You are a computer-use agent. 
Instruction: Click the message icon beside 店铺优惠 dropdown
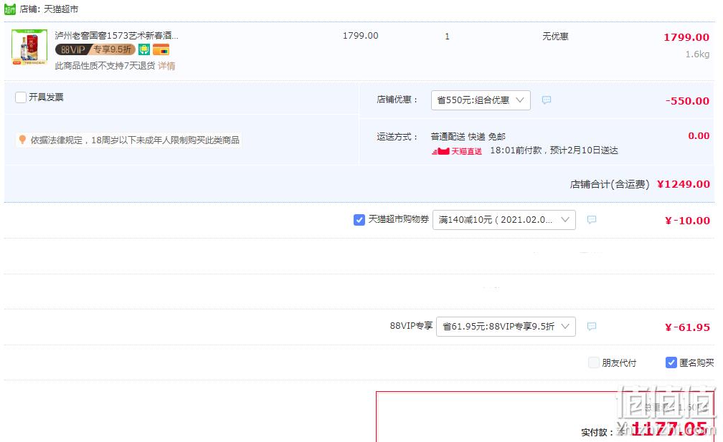coord(547,100)
